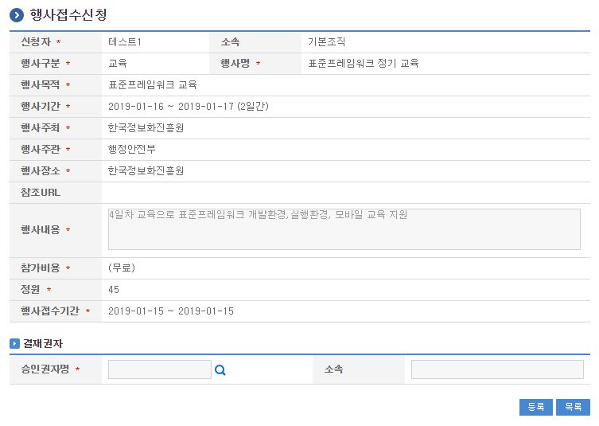Click the 행사접수기간 date value
The width and height of the screenshot is (599, 426).
point(171,311)
